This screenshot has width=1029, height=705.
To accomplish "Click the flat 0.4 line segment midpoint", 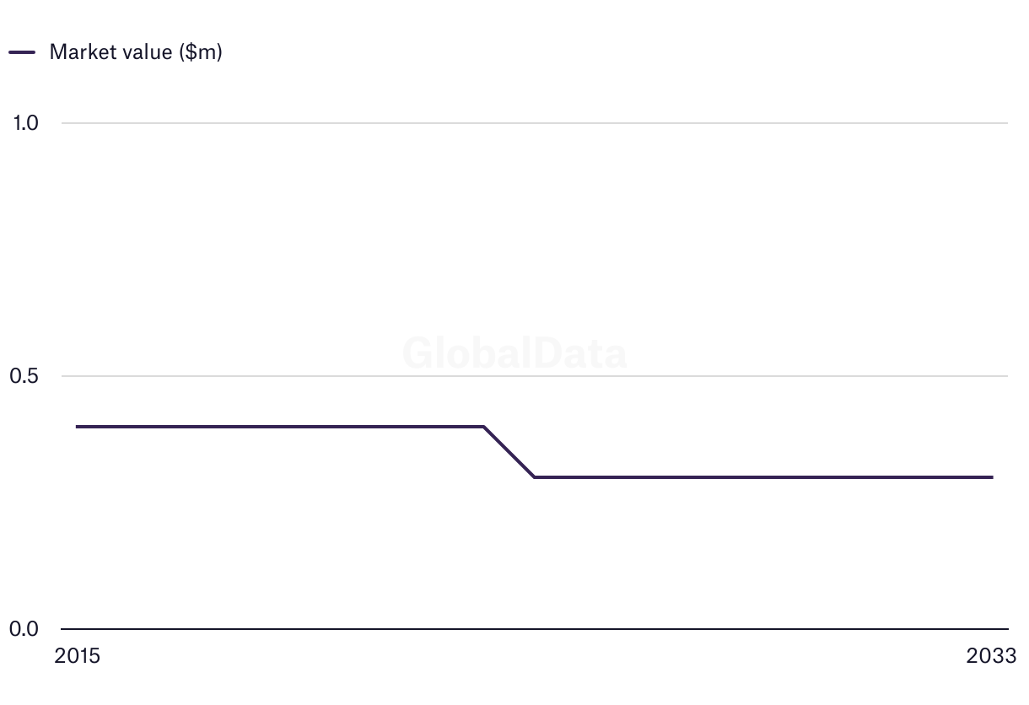I will (280, 427).
